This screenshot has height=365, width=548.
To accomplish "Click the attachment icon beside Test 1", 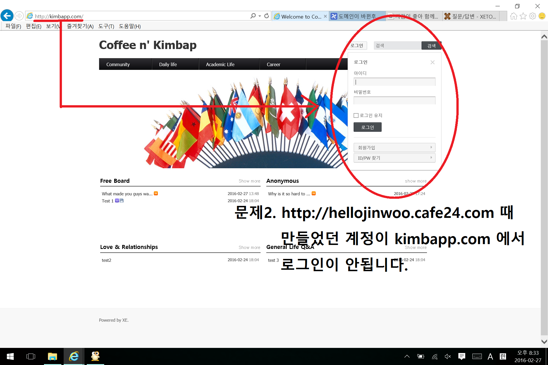I will (121, 200).
